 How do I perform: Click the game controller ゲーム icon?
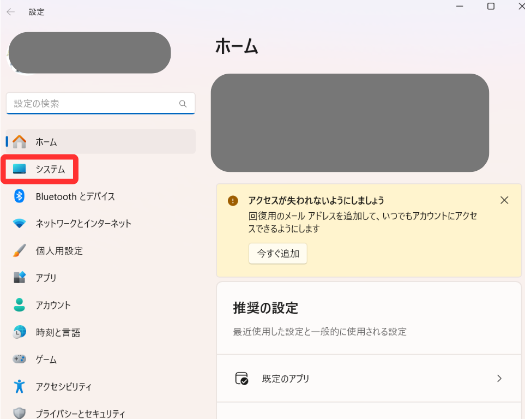tap(19, 359)
